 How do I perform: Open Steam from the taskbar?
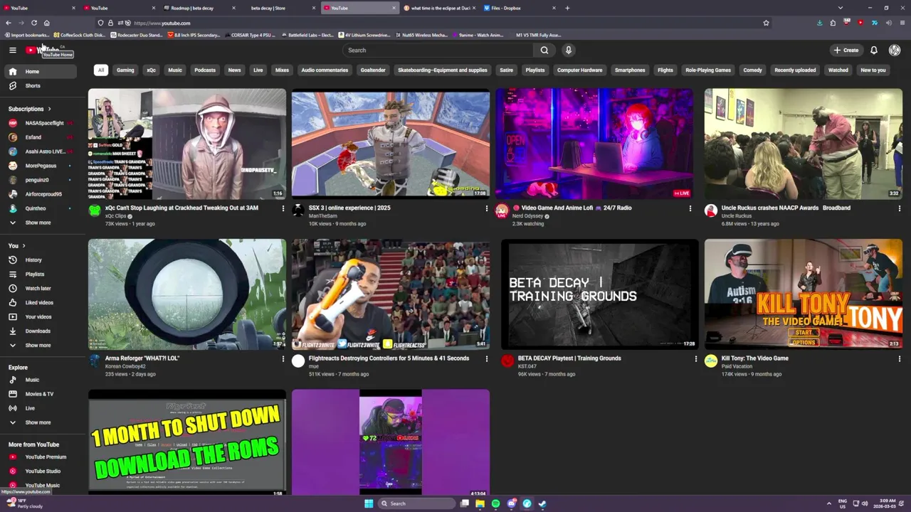542,503
